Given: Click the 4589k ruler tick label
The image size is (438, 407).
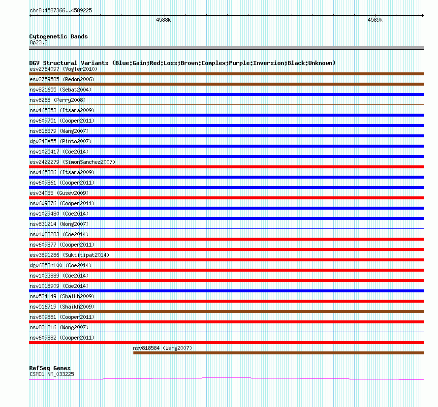Looking at the screenshot, I should coord(375,20).
